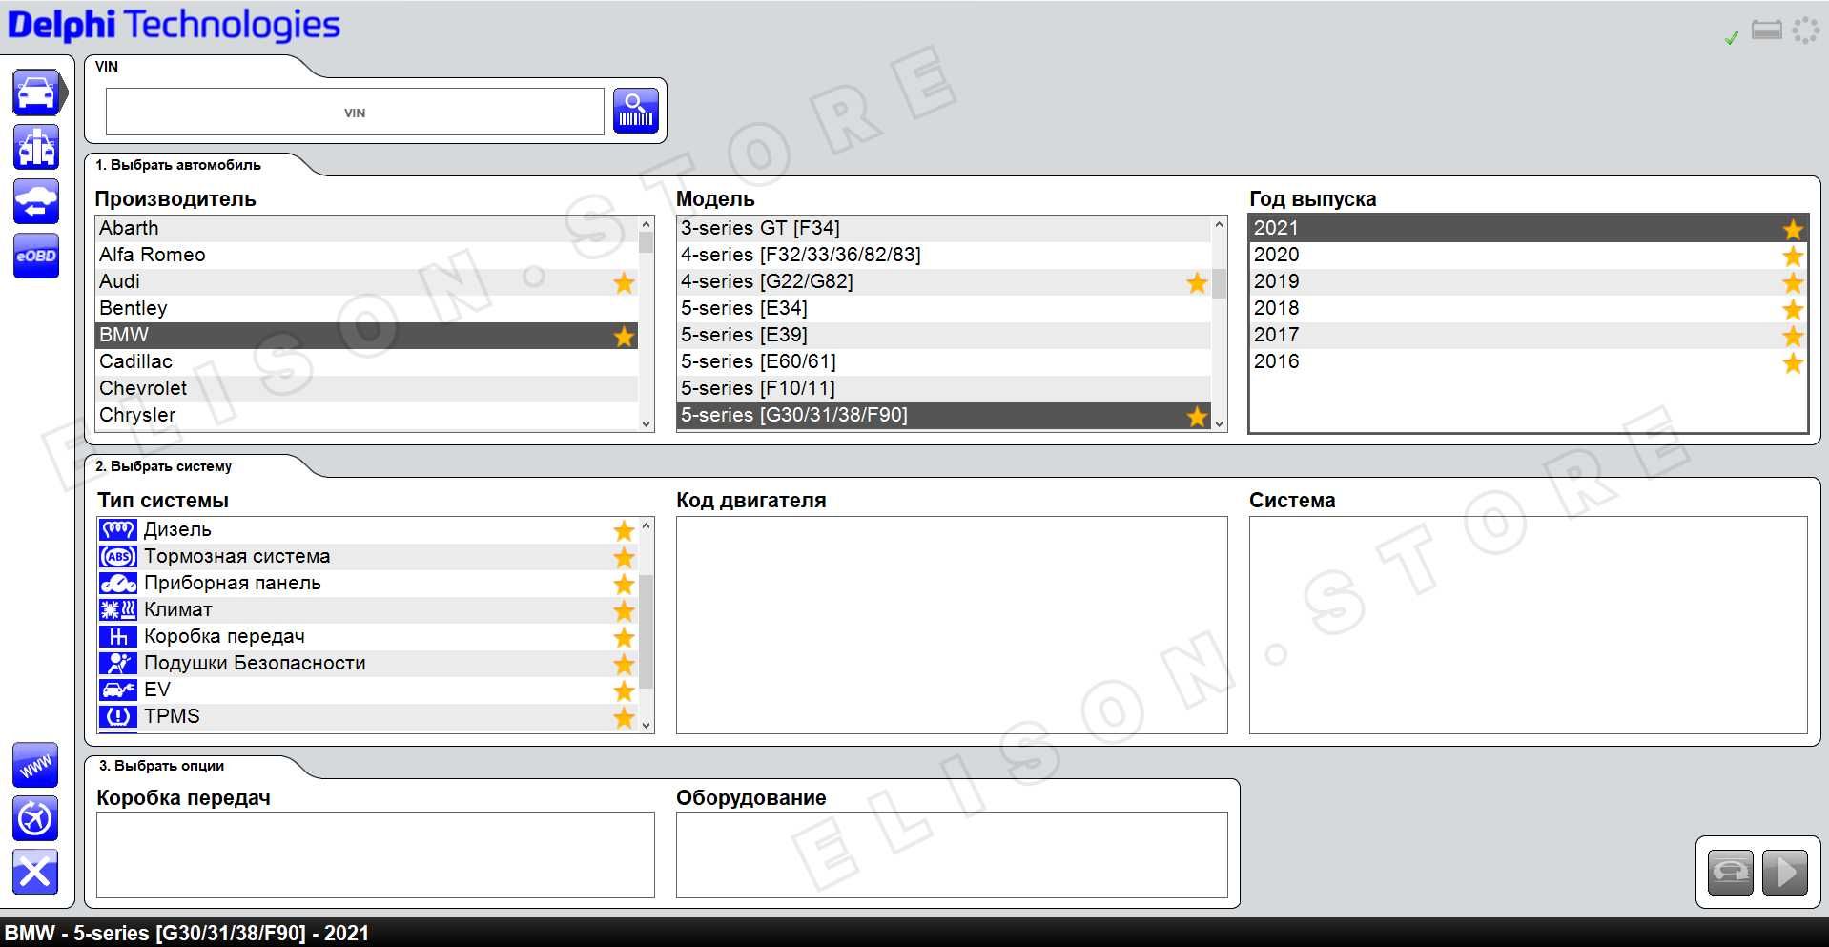The image size is (1829, 947).
Task: Select model 5-series [F10/11]
Action: tap(944, 388)
